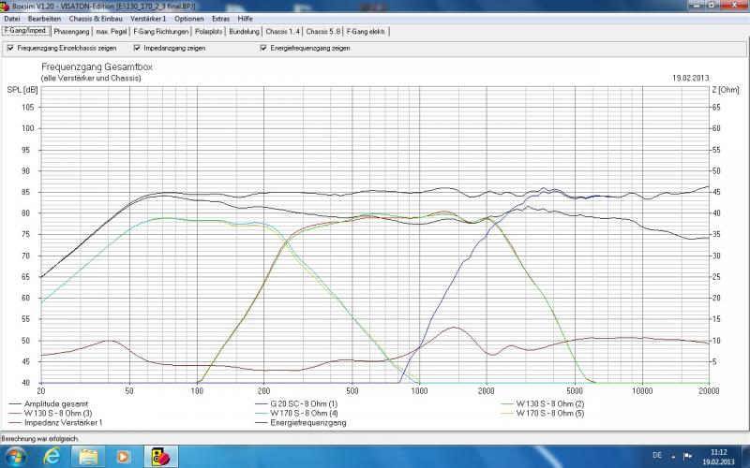This screenshot has height=468, width=750.
Task: Click the Boxsim title bar icon
Action: click(6, 6)
